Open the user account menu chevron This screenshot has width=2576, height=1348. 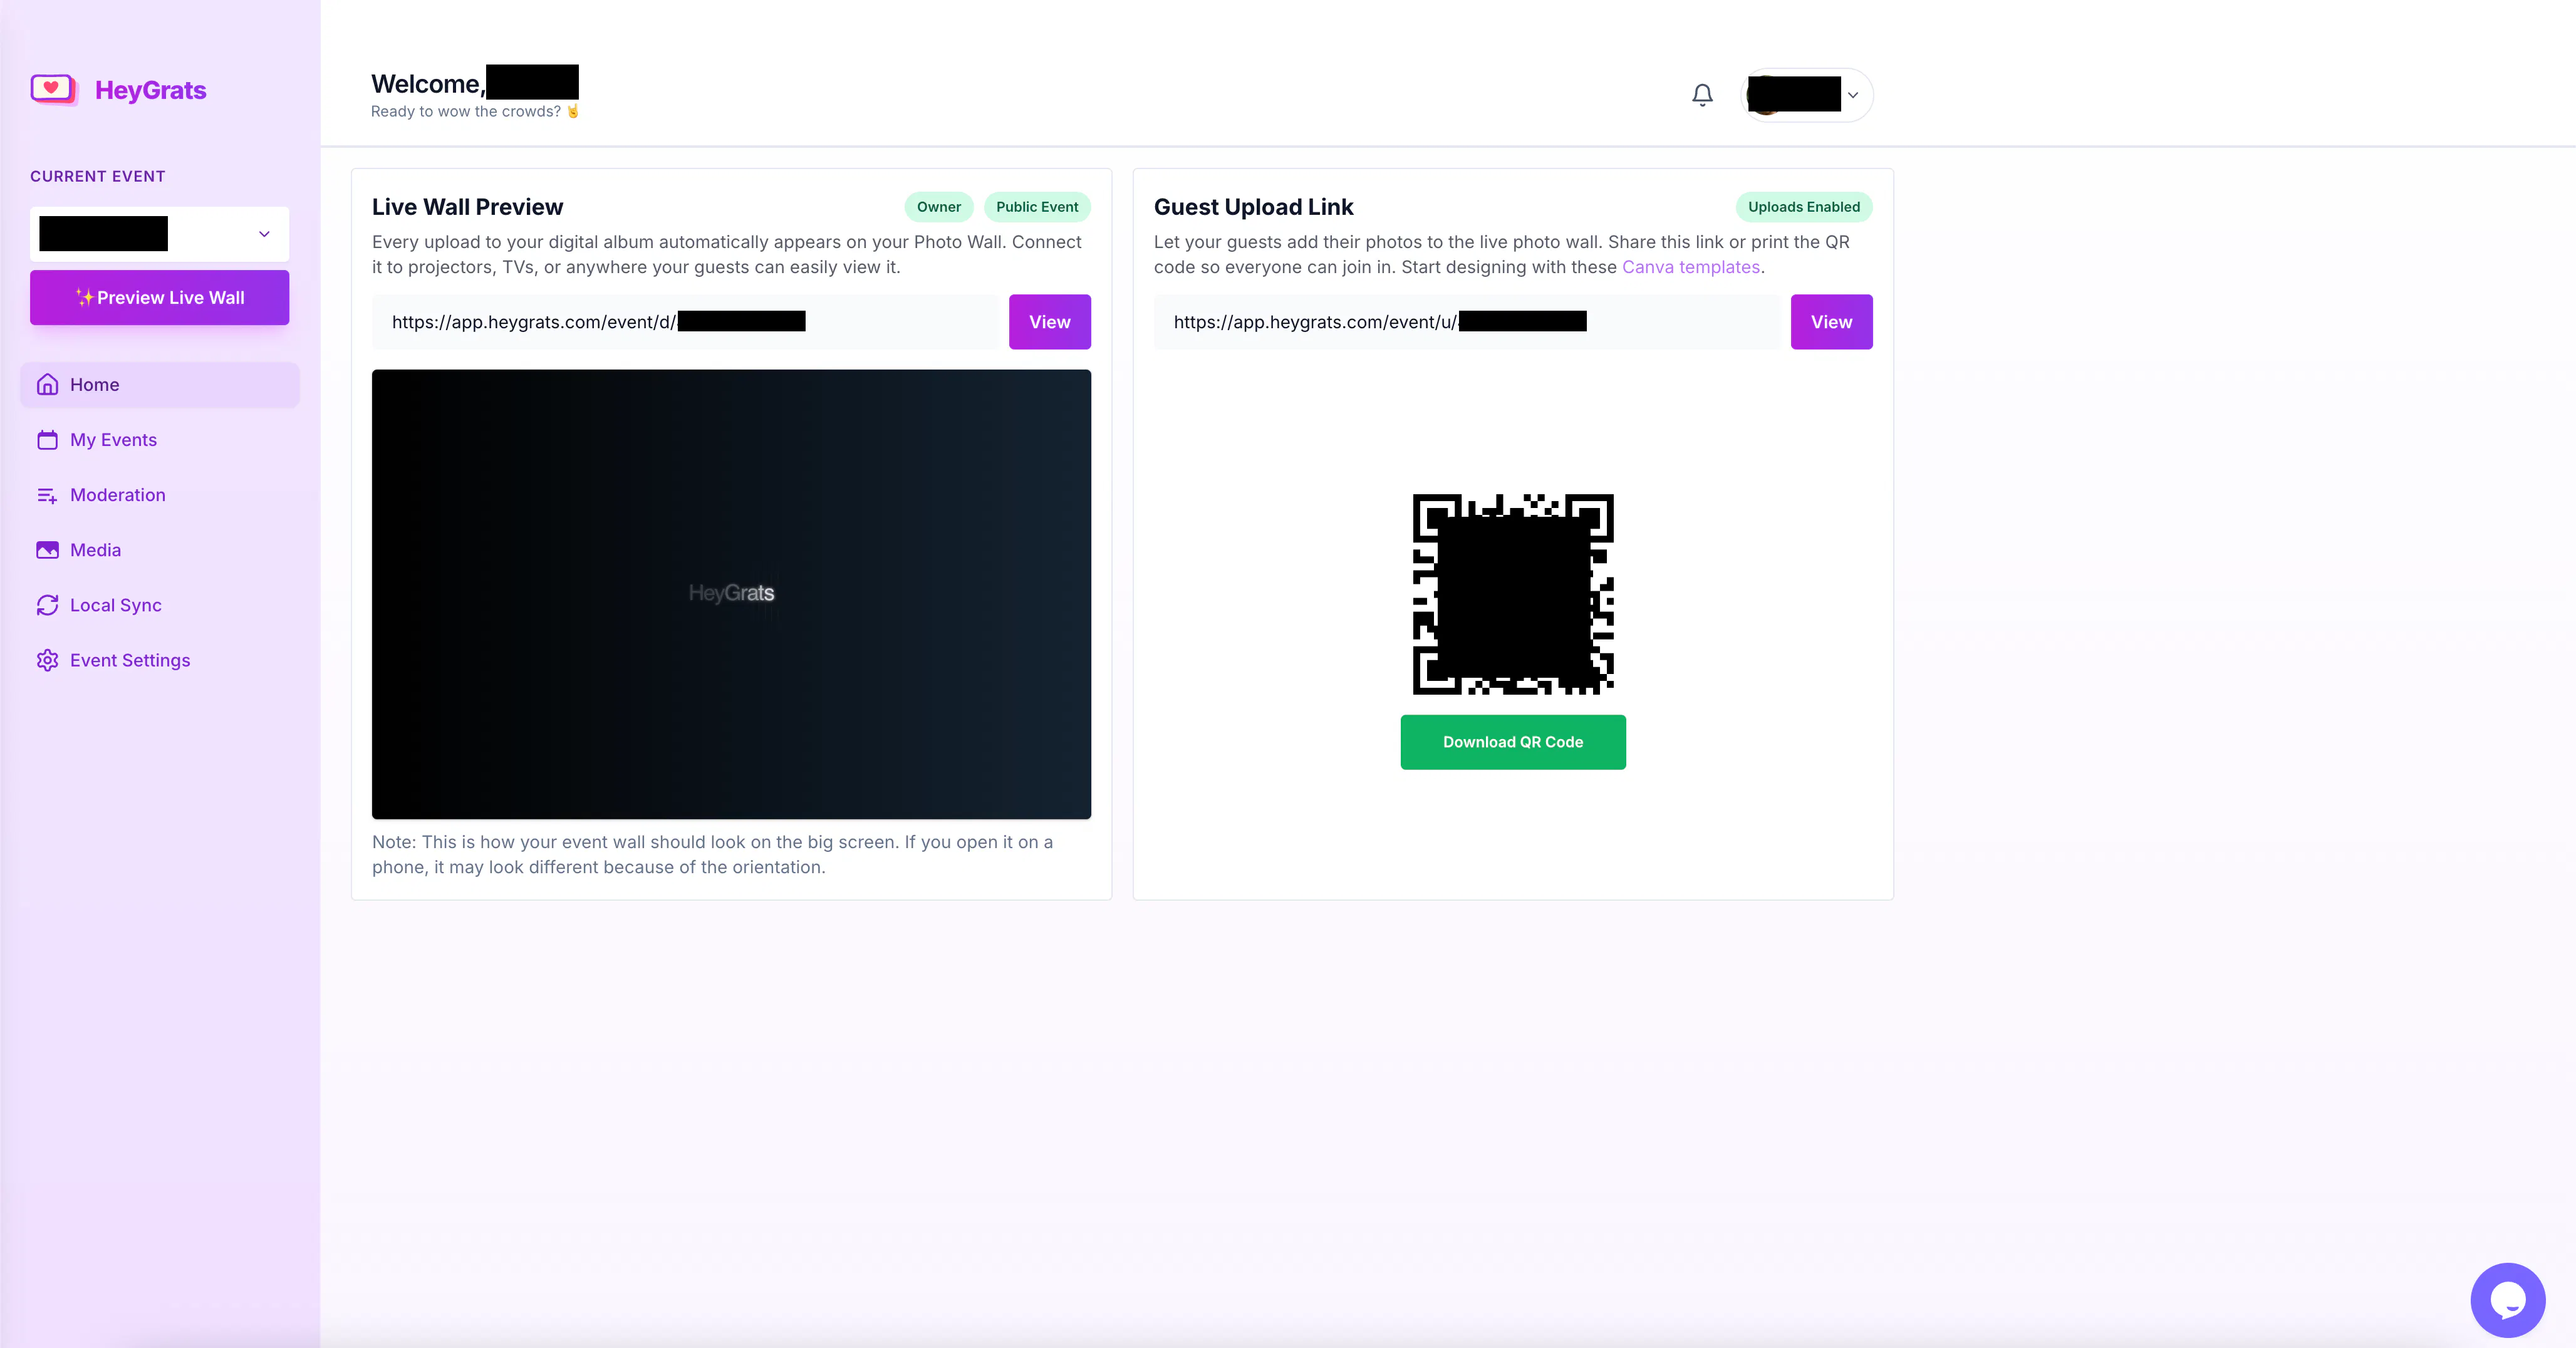pyautogui.click(x=1853, y=95)
